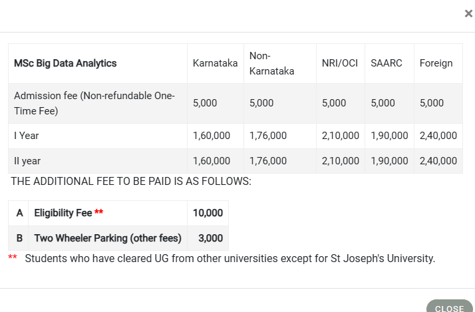Click the Eligibility Fee amount 10,000
Viewport: 475px width, 312px height.
(208, 213)
